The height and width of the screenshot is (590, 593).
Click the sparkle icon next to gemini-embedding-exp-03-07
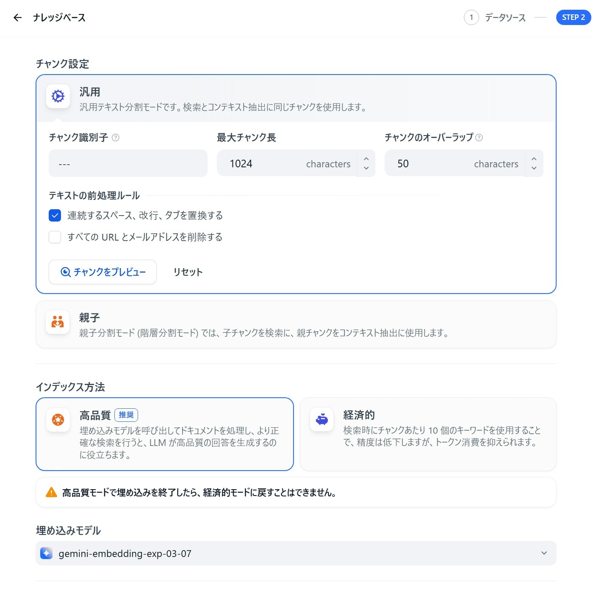[x=46, y=553]
